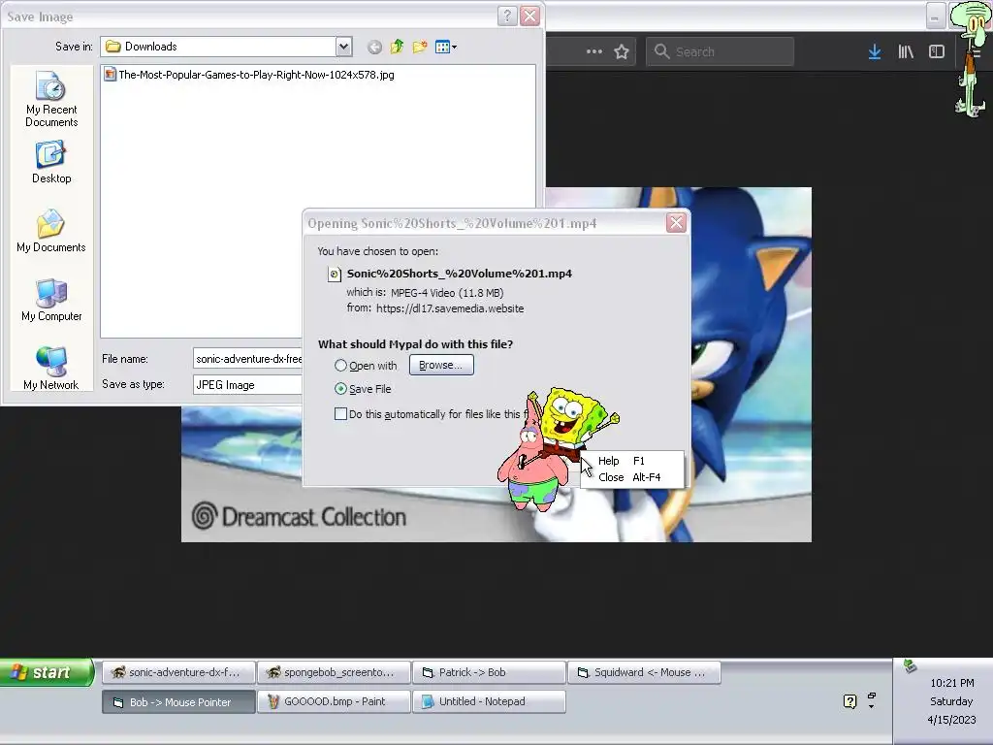Open browser page actions three-dots menu
Screen dimensions: 993x745
click(x=594, y=51)
